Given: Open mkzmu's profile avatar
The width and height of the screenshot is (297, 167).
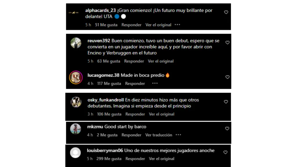Looking at the screenshot, I should pyautogui.click(x=76, y=129).
